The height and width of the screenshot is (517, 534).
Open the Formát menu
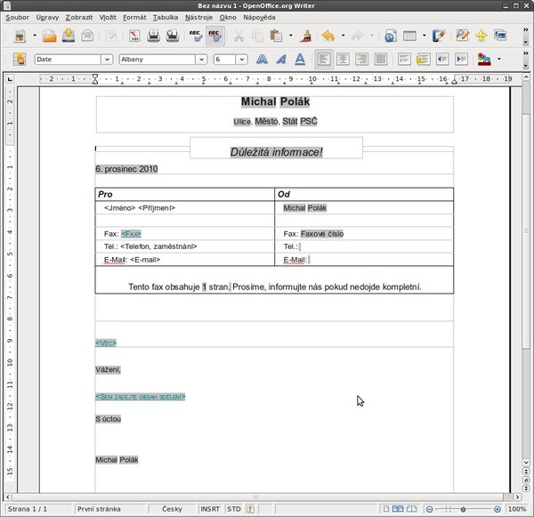pos(134,18)
